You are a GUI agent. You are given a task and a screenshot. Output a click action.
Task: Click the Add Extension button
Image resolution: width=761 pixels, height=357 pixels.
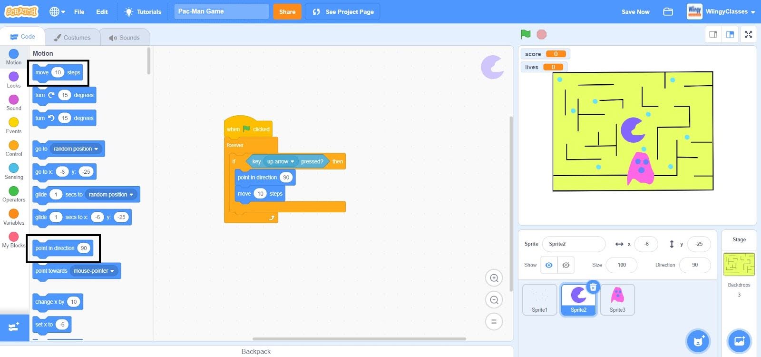point(14,327)
